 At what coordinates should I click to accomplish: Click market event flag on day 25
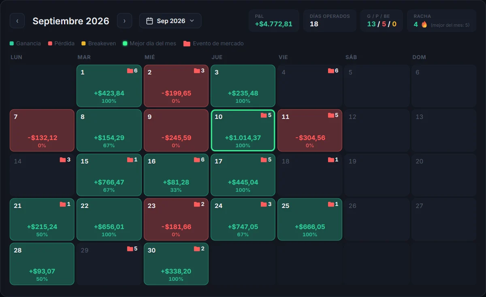click(x=331, y=204)
